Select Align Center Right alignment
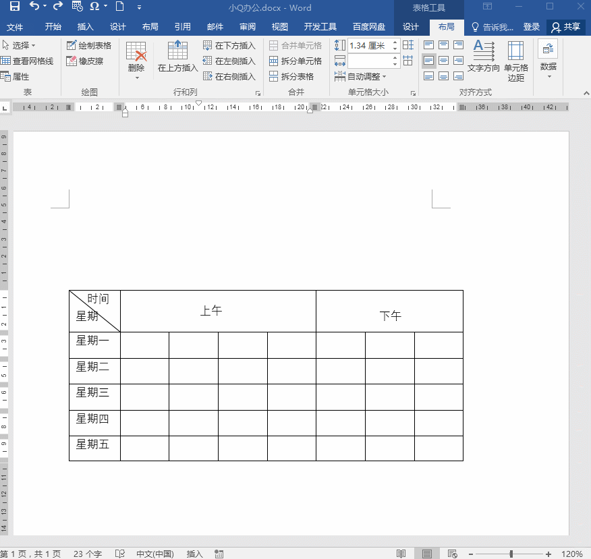The height and width of the screenshot is (559, 591). pyautogui.click(x=458, y=61)
